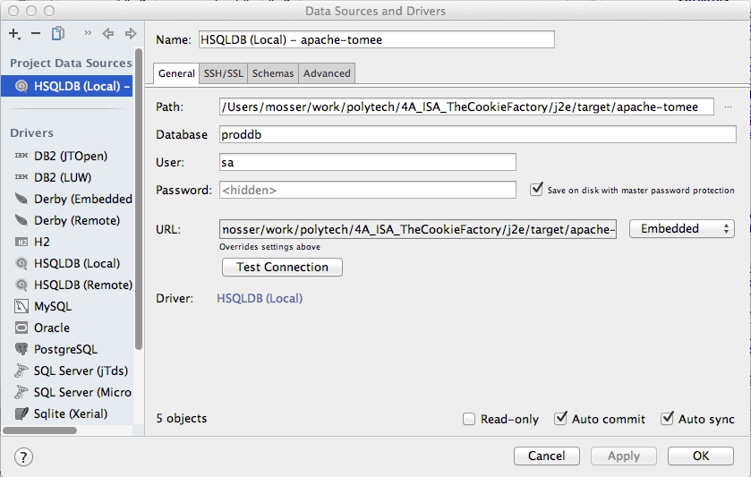Select HSQLDB (Local) project data source
The image size is (751, 477).
click(66, 86)
